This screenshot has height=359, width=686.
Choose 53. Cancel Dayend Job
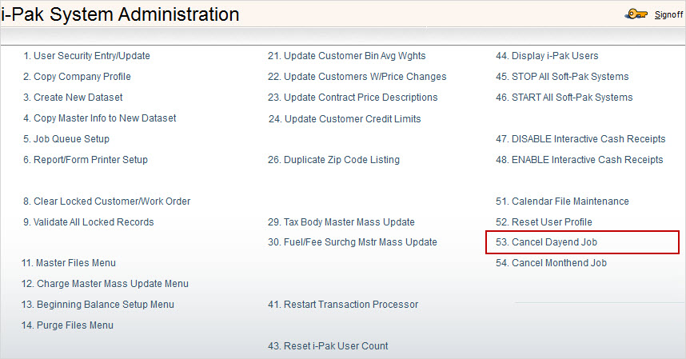[546, 242]
